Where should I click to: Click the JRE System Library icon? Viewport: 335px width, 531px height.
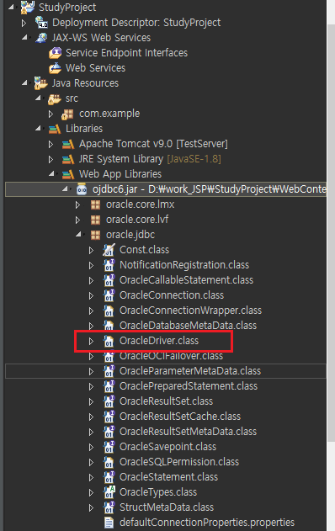(x=68, y=159)
